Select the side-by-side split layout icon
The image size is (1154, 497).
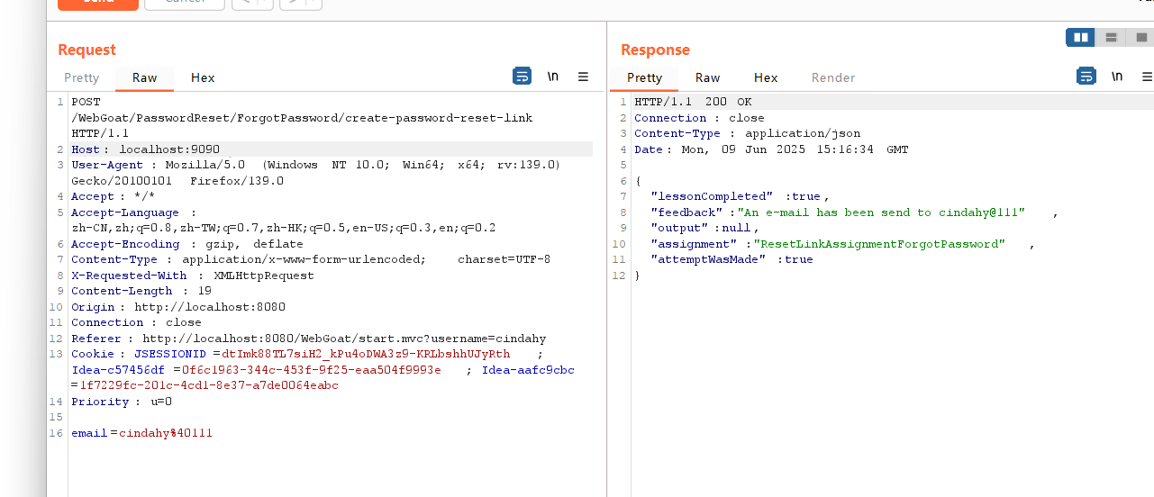click(x=1080, y=37)
